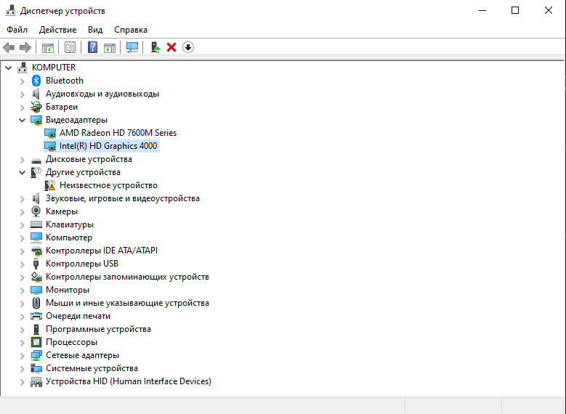This screenshot has height=414, width=566.
Task: Select the Дисковые устройства label
Action: coord(89,159)
